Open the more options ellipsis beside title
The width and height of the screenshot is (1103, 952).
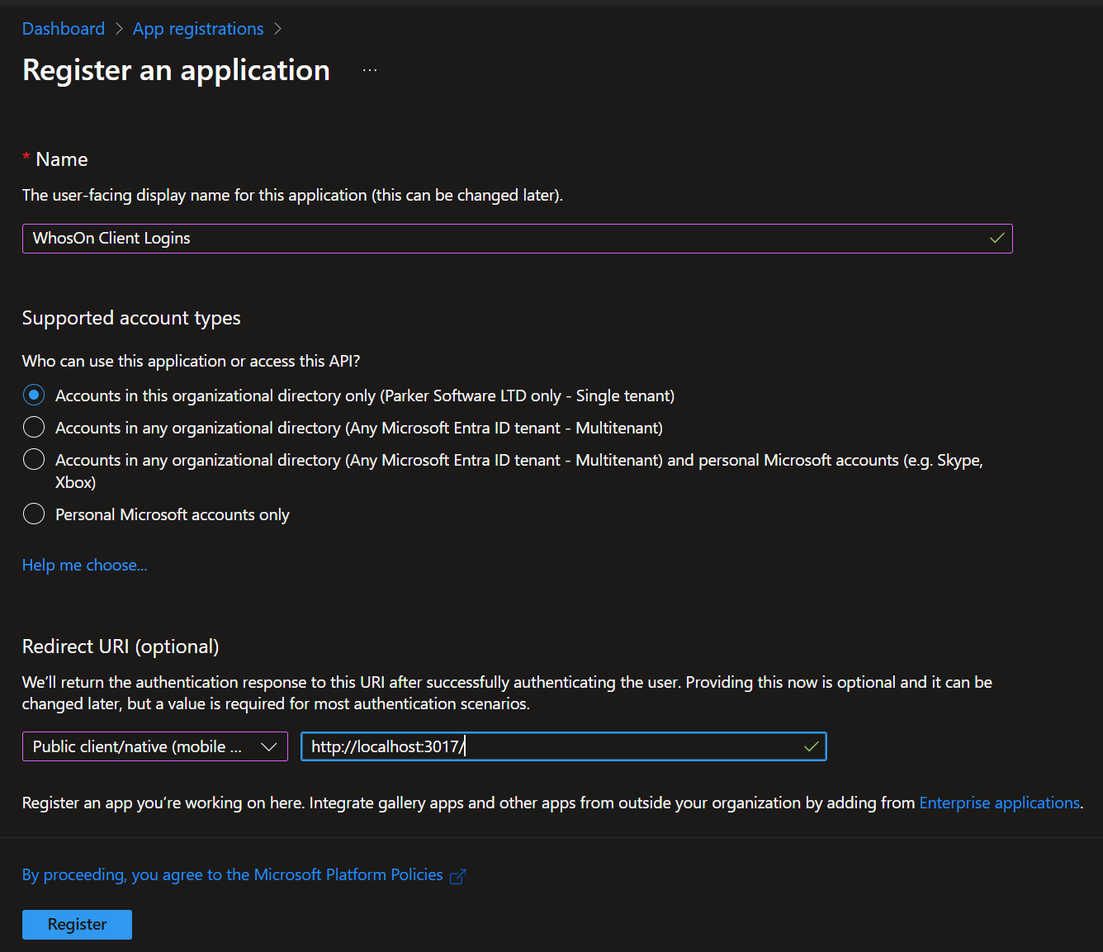click(370, 71)
